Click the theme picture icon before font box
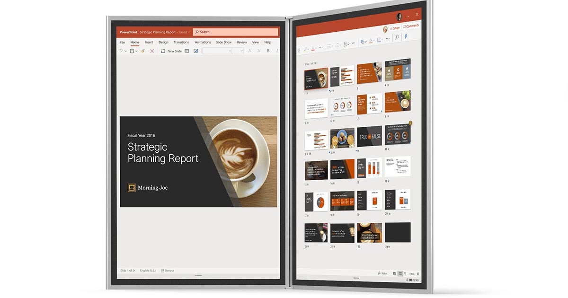Screen dimensions: 568x298 (196, 51)
